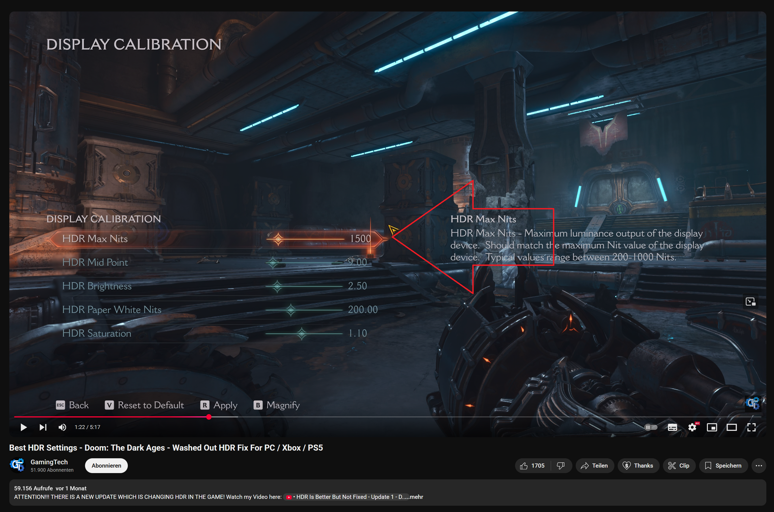Enable subtitles with the CC button
Viewport: 774px width, 512px height.
click(x=672, y=427)
